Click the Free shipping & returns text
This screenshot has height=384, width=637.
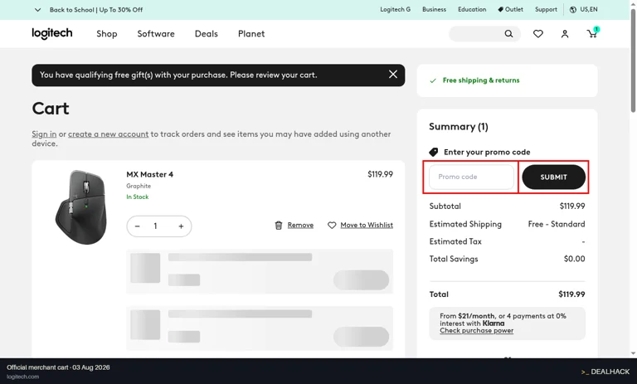pos(481,80)
